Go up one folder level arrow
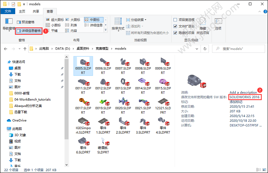Viewport: 268px width, 173px height. coord(25,49)
